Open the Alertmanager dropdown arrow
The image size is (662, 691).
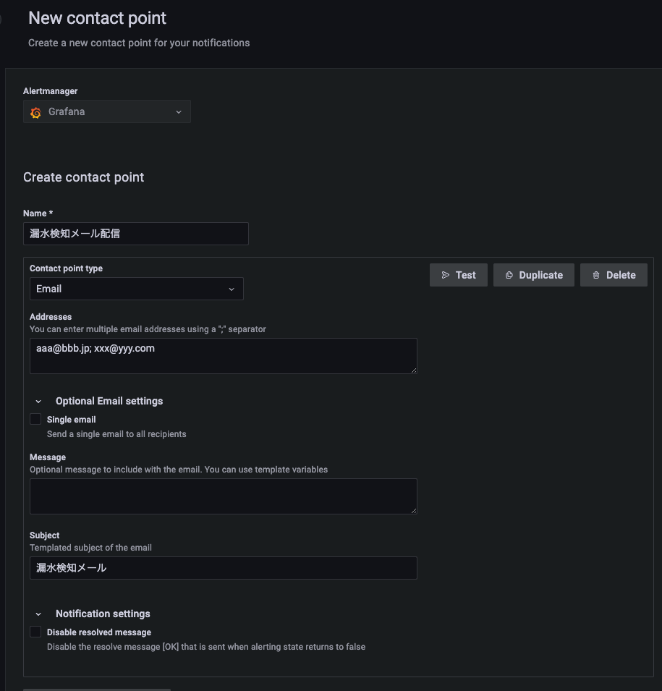pyautogui.click(x=179, y=112)
